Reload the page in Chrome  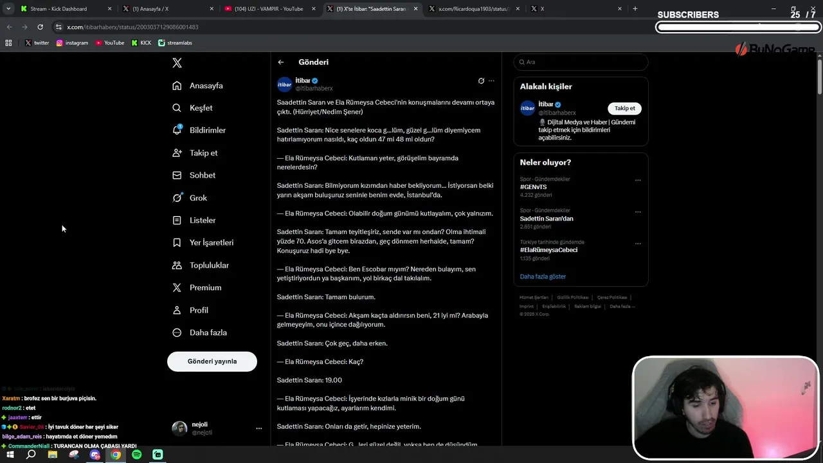40,27
